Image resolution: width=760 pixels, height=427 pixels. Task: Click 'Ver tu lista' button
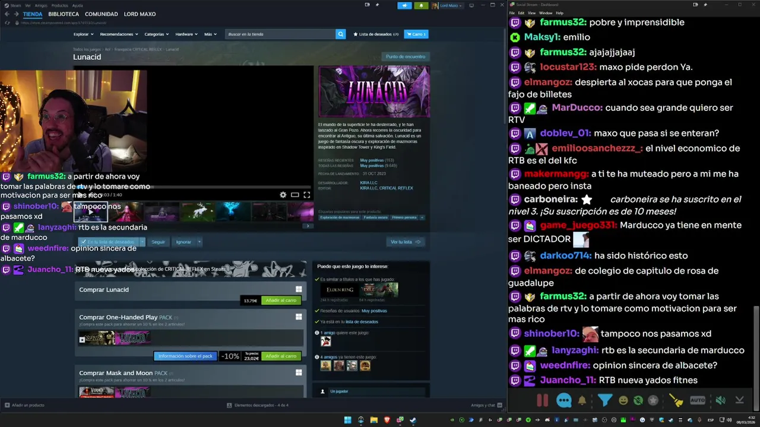406,242
